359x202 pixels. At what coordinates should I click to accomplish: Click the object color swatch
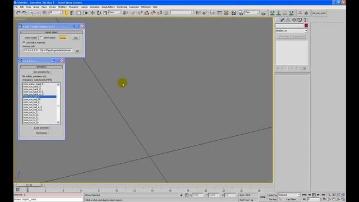click(x=306, y=25)
